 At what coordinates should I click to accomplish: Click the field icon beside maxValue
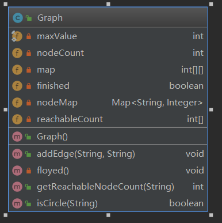click(x=17, y=36)
